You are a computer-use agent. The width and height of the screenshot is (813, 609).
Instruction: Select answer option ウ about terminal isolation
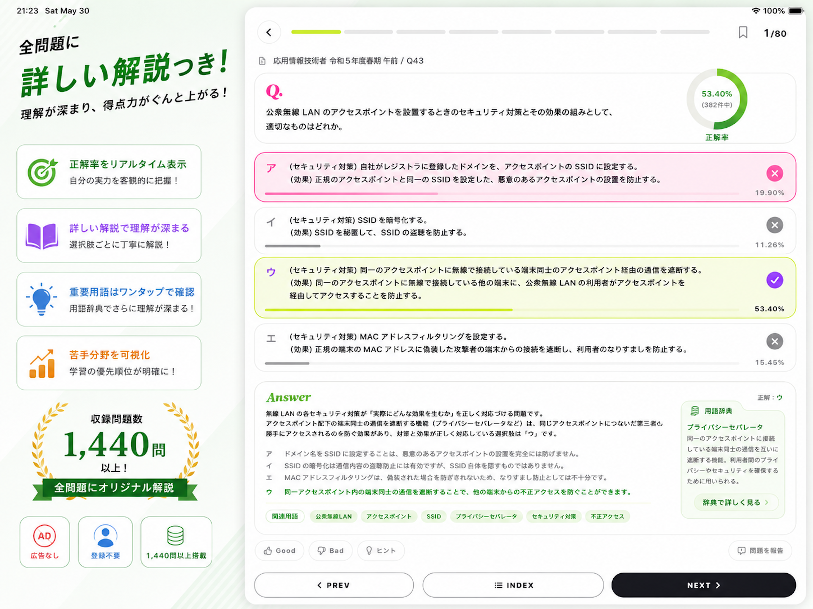(x=525, y=288)
